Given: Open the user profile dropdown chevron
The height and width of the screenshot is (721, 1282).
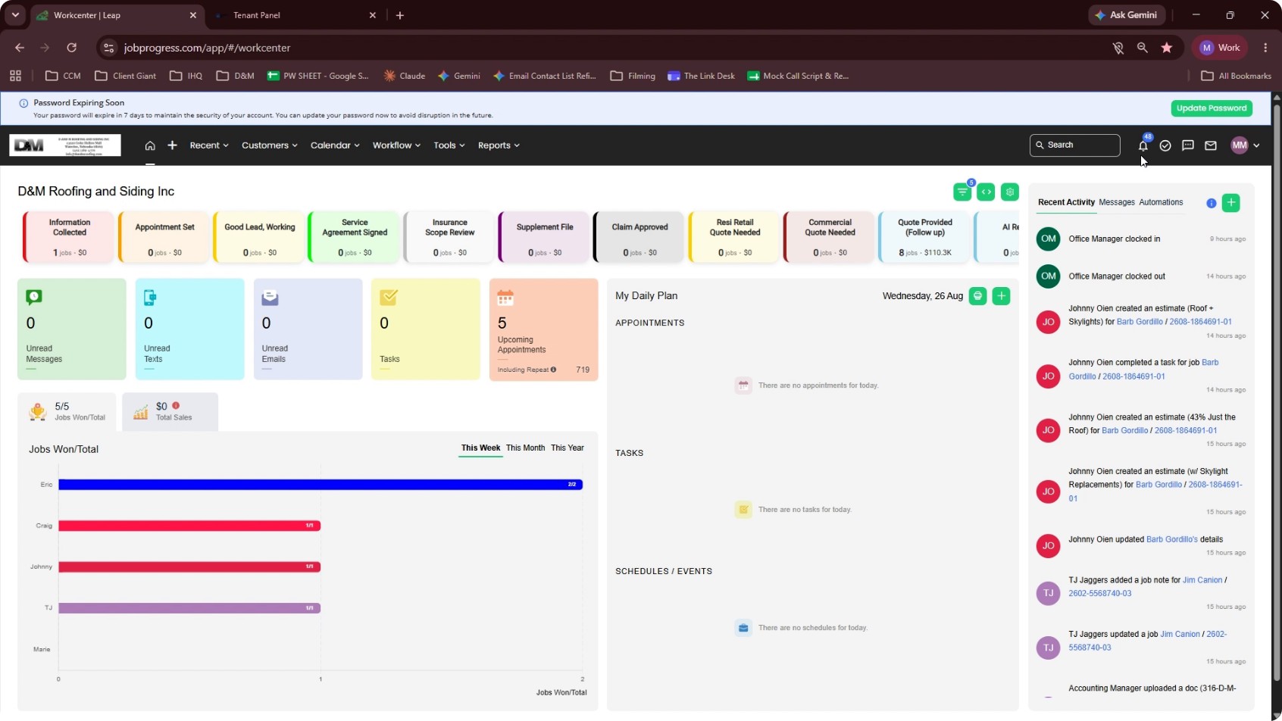Looking at the screenshot, I should tap(1256, 145).
